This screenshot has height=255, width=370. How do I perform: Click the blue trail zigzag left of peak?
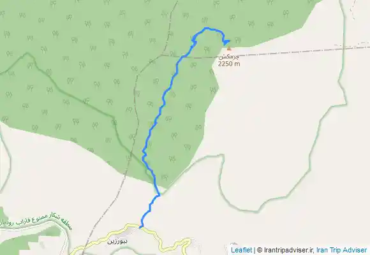(x=194, y=41)
